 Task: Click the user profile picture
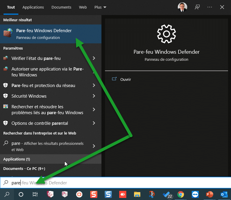[x=182, y=7]
